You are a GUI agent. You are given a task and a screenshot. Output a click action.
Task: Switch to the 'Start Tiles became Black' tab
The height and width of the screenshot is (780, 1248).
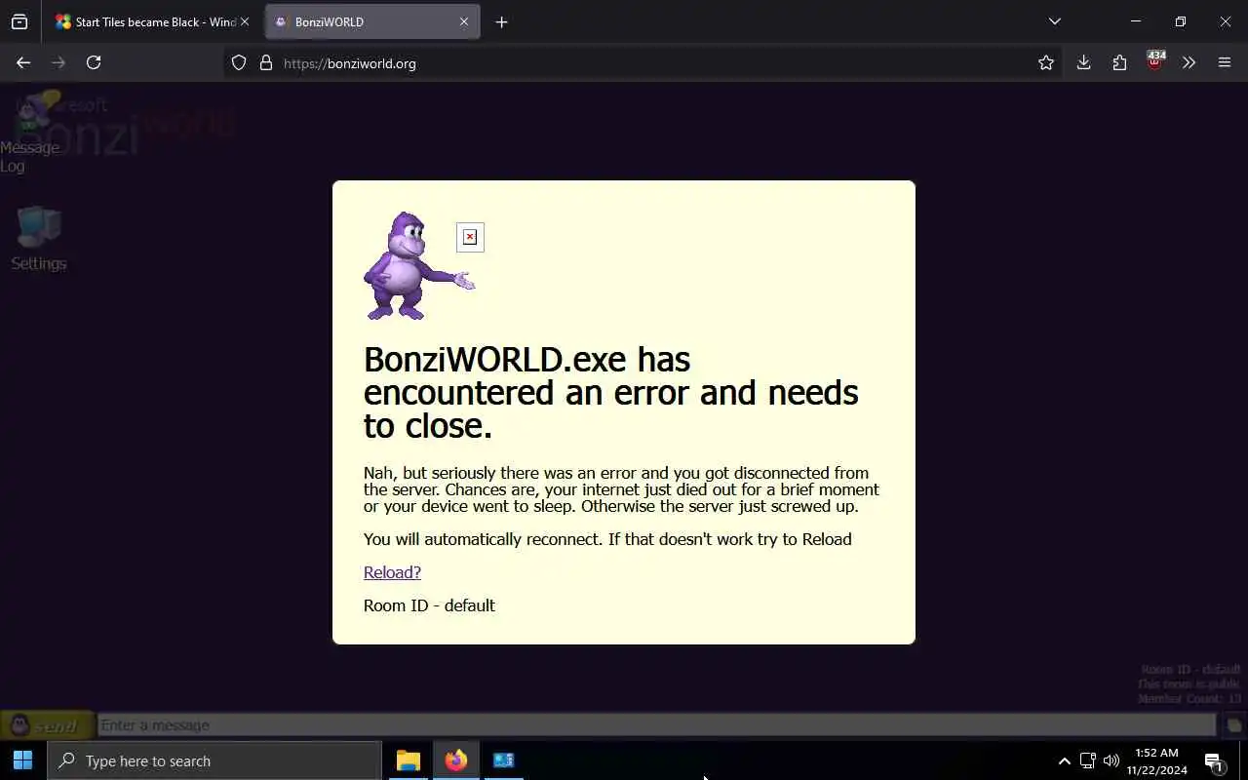pos(153,21)
